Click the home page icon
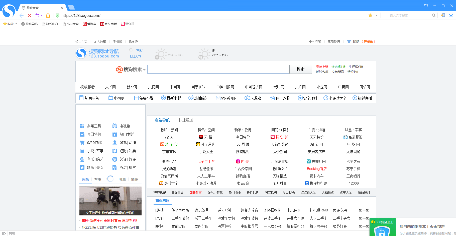 pos(48,16)
